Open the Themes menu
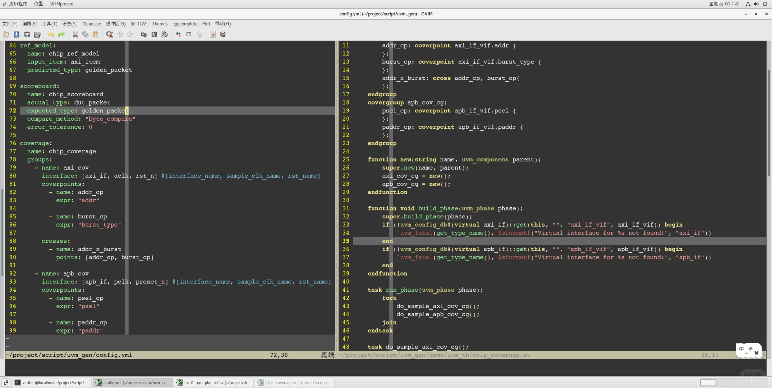The height and width of the screenshot is (388, 772). click(160, 24)
